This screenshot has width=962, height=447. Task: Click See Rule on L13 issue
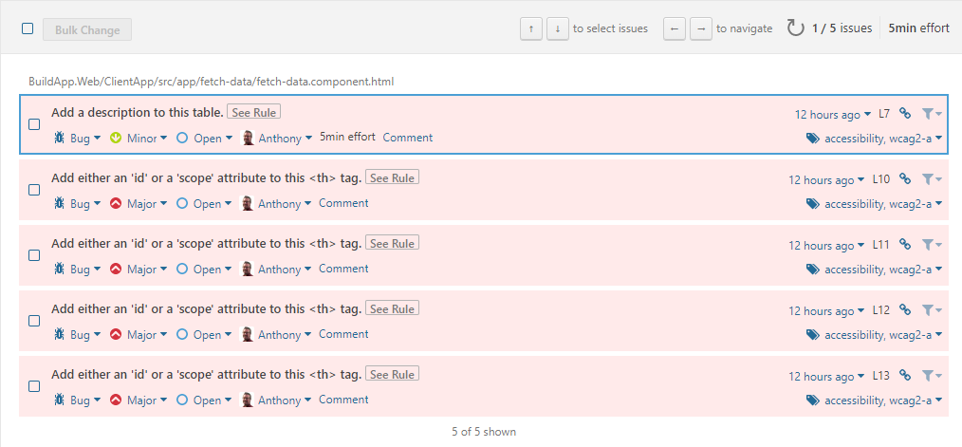coord(393,375)
